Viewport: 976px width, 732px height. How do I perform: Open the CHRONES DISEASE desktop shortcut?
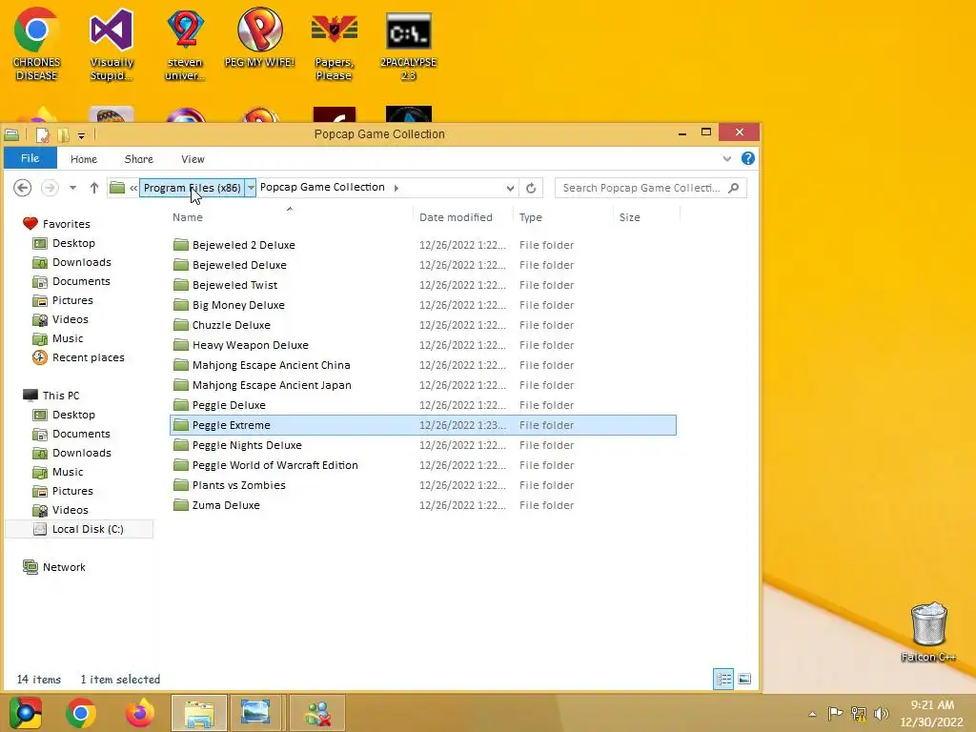click(37, 44)
